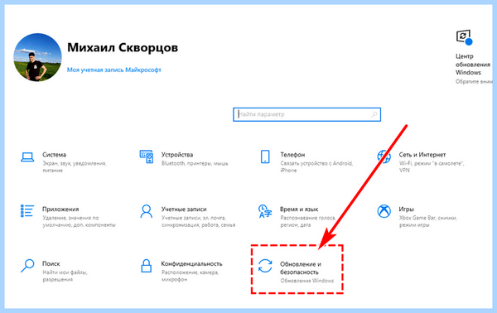This screenshot has width=497, height=313.
Task: Open the Телефон settings title
Action: click(292, 155)
